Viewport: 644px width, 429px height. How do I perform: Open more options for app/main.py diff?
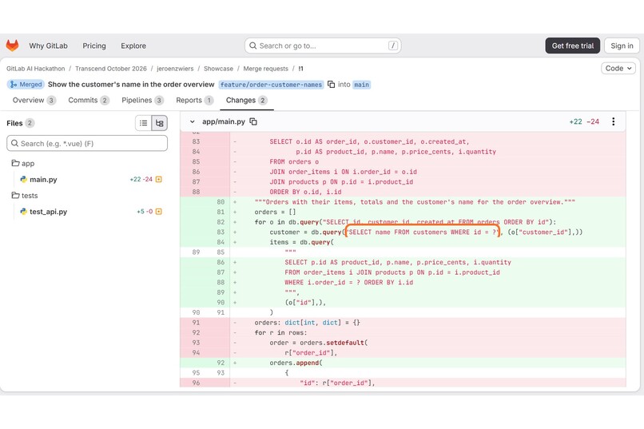pyautogui.click(x=613, y=121)
